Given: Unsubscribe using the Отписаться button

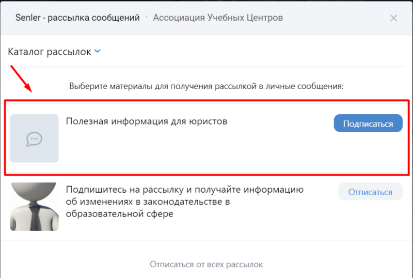Looking at the screenshot, I should (370, 192).
